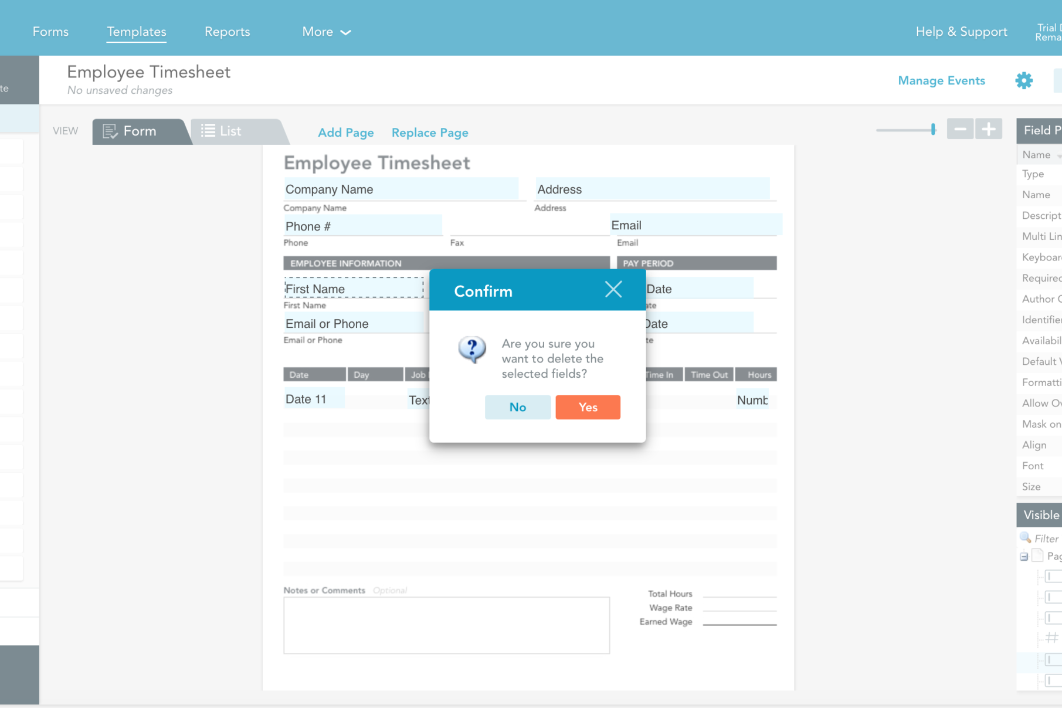The image size is (1062, 708).
Task: Click the Add Page link
Action: click(345, 133)
